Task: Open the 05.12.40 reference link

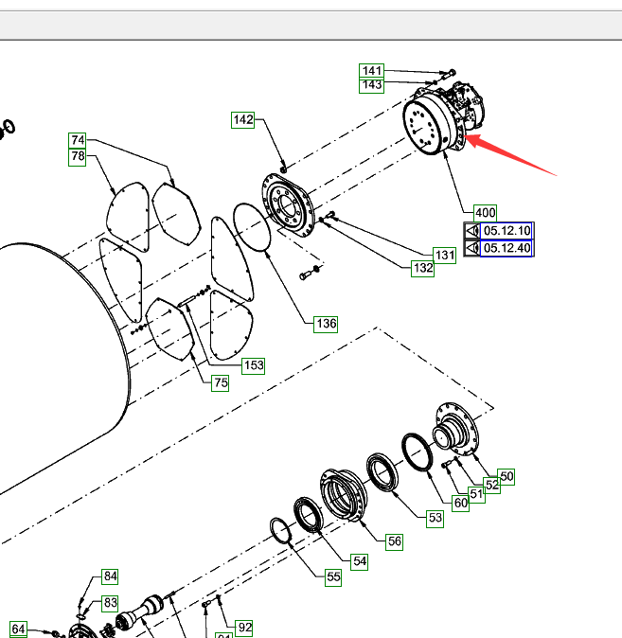Action: pos(507,249)
